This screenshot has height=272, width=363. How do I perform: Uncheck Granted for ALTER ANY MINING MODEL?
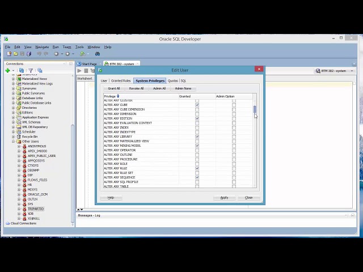pyautogui.click(x=197, y=146)
